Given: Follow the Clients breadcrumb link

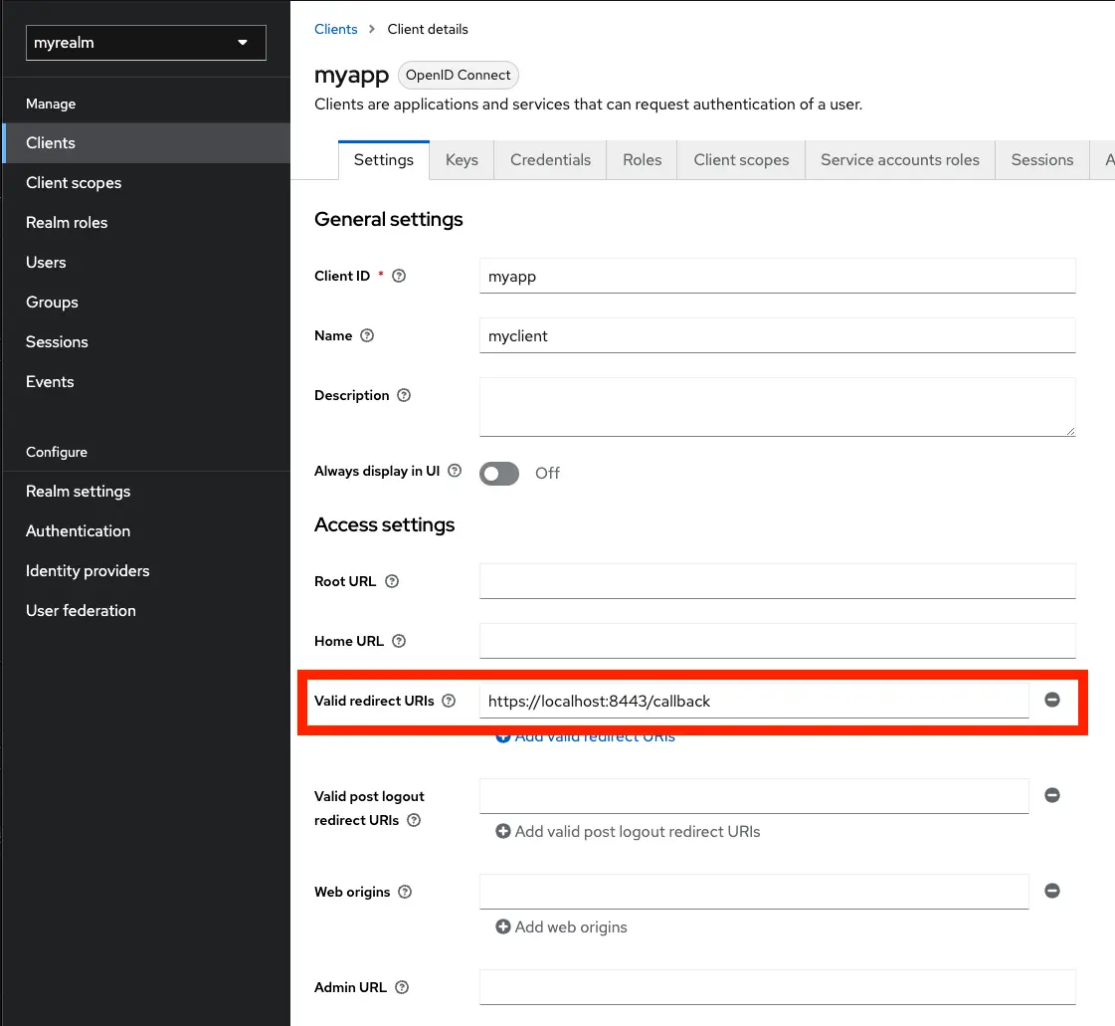Looking at the screenshot, I should click(x=335, y=29).
